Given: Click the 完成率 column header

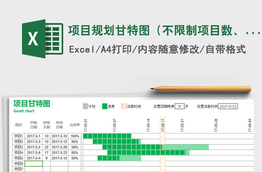Looking at the screenshot, I should pos(75,125).
